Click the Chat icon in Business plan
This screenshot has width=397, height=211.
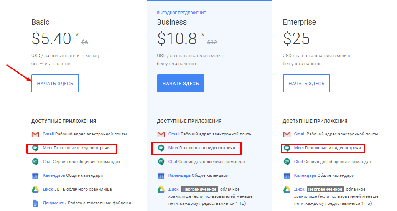click(161, 162)
